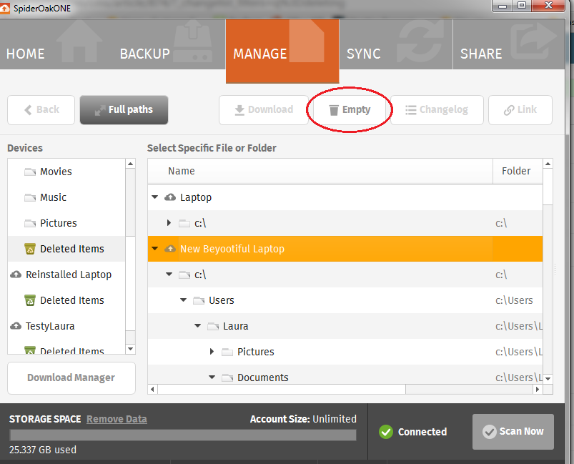Expand the c:\ folder under Laptop
Screen dimensions: 574x464
click(169, 222)
